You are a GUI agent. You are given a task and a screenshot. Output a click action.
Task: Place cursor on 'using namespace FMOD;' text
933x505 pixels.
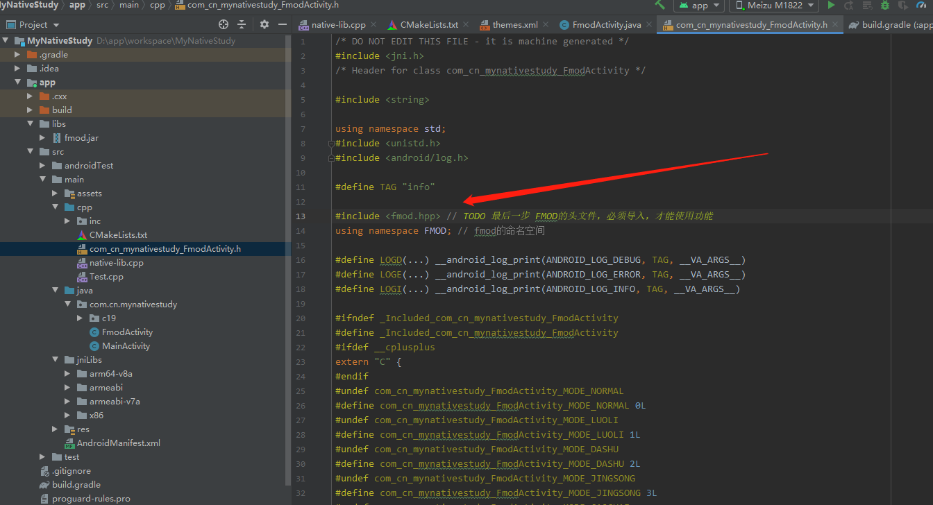(x=394, y=231)
